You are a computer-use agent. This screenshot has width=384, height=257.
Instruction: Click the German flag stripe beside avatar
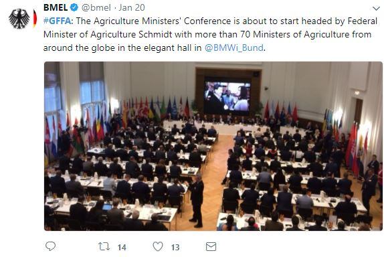pyautogui.click(x=35, y=19)
